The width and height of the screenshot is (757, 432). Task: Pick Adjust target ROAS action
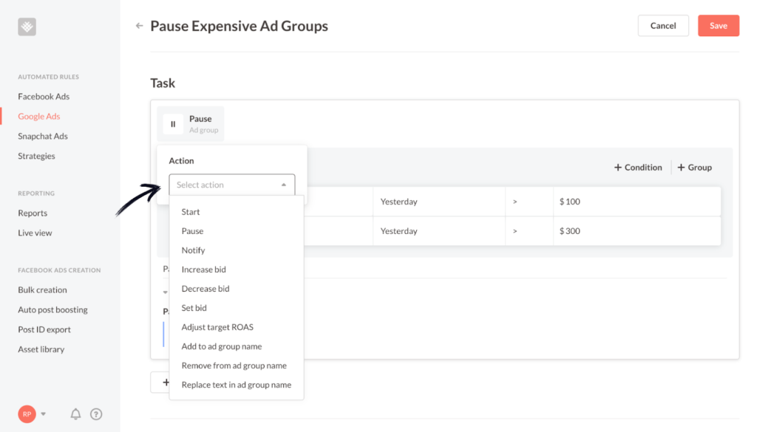(x=217, y=327)
